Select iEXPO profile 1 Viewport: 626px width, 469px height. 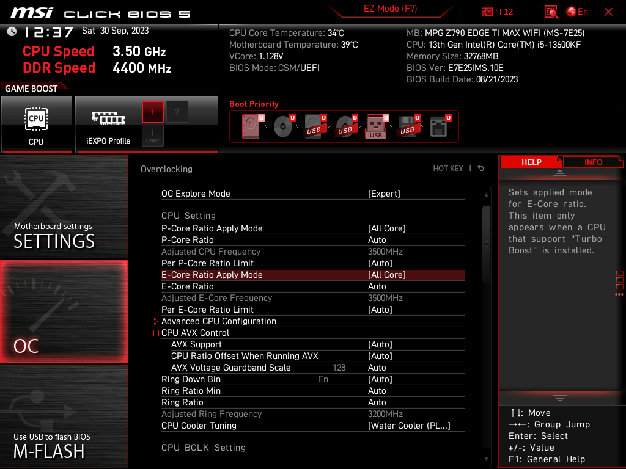pyautogui.click(x=152, y=112)
